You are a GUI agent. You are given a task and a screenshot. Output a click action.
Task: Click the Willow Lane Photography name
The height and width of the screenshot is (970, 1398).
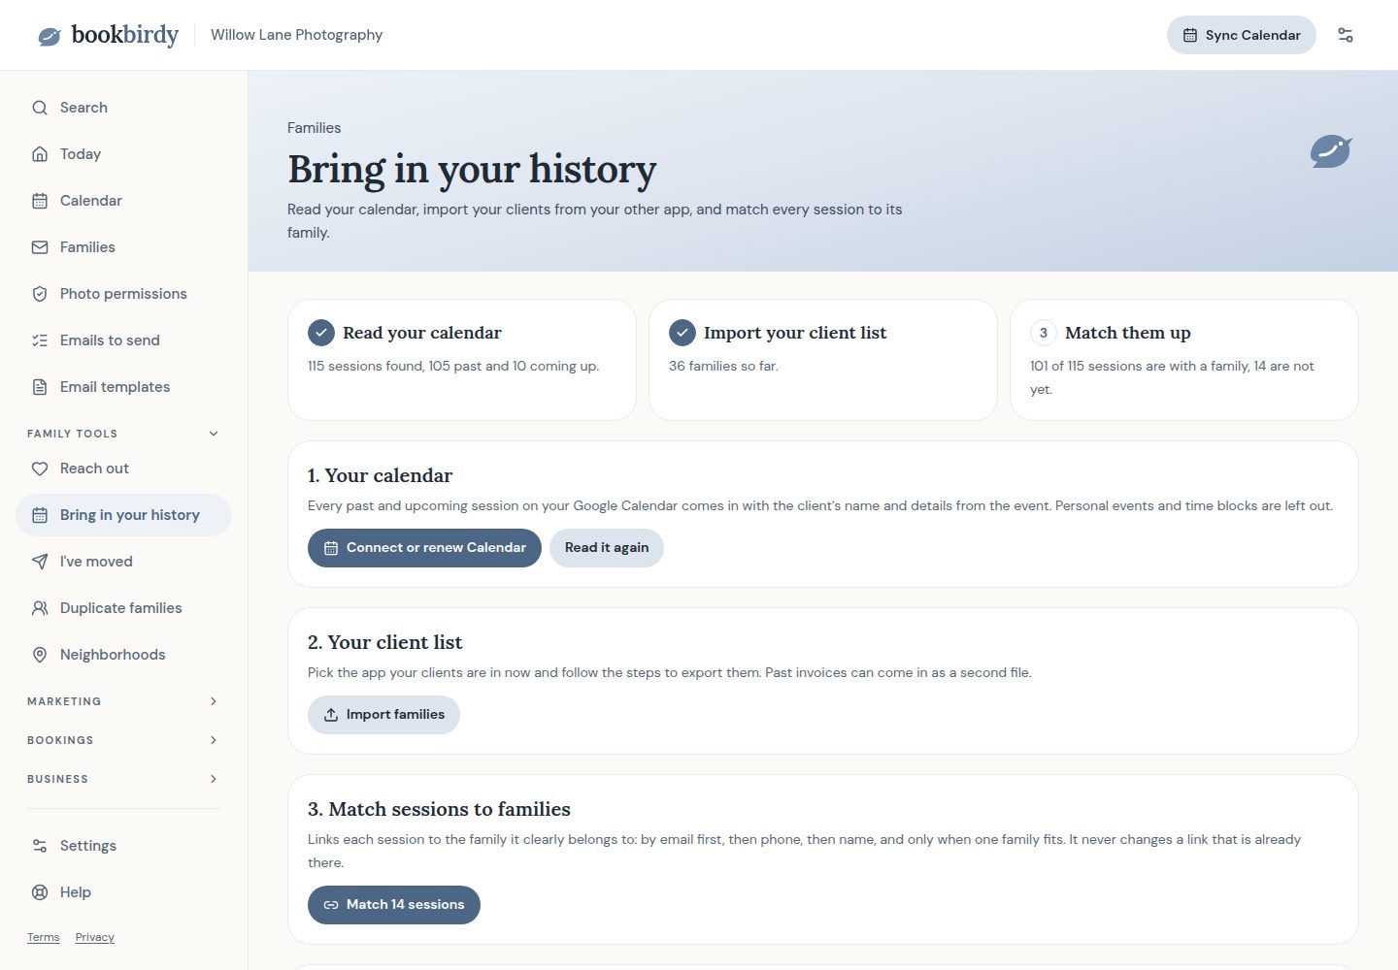click(x=296, y=35)
